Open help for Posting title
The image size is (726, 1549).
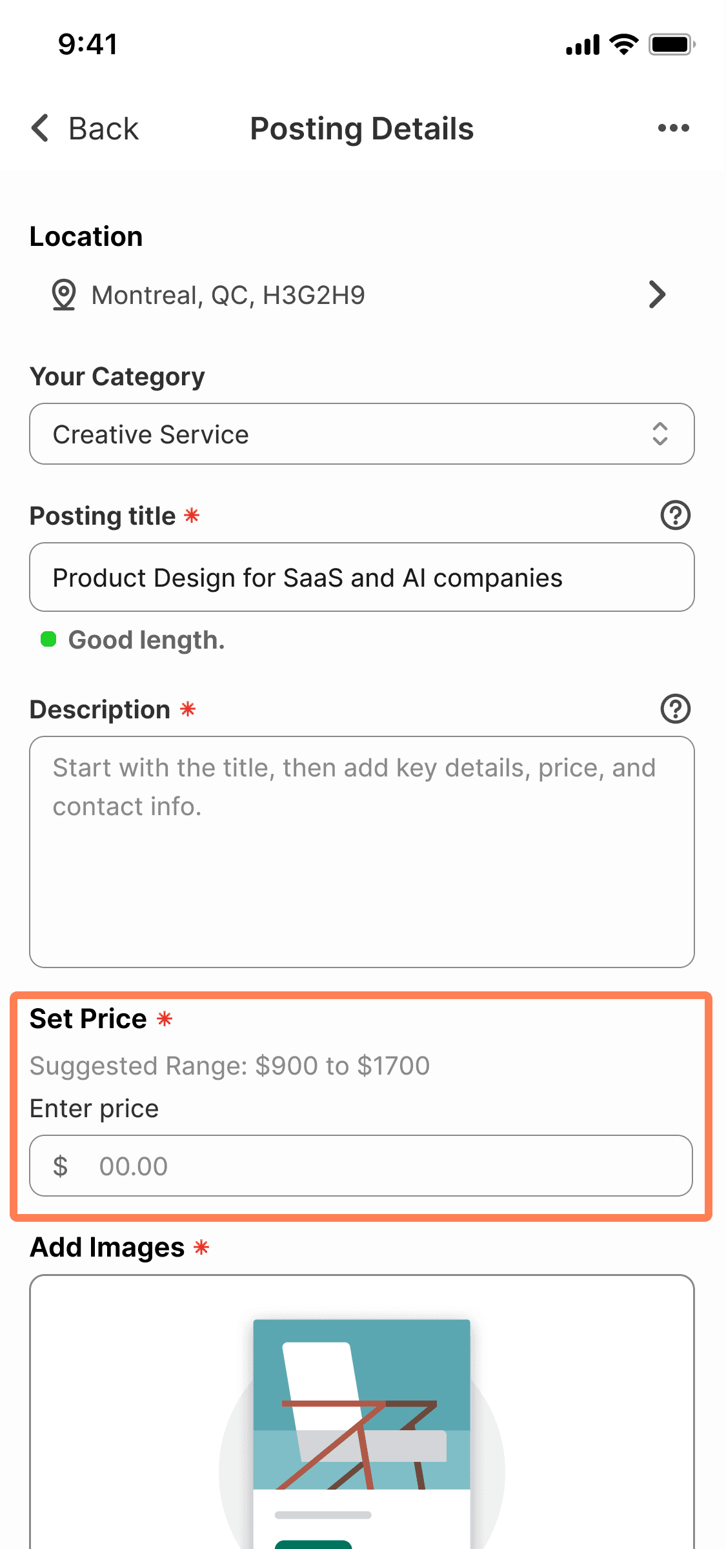point(675,515)
